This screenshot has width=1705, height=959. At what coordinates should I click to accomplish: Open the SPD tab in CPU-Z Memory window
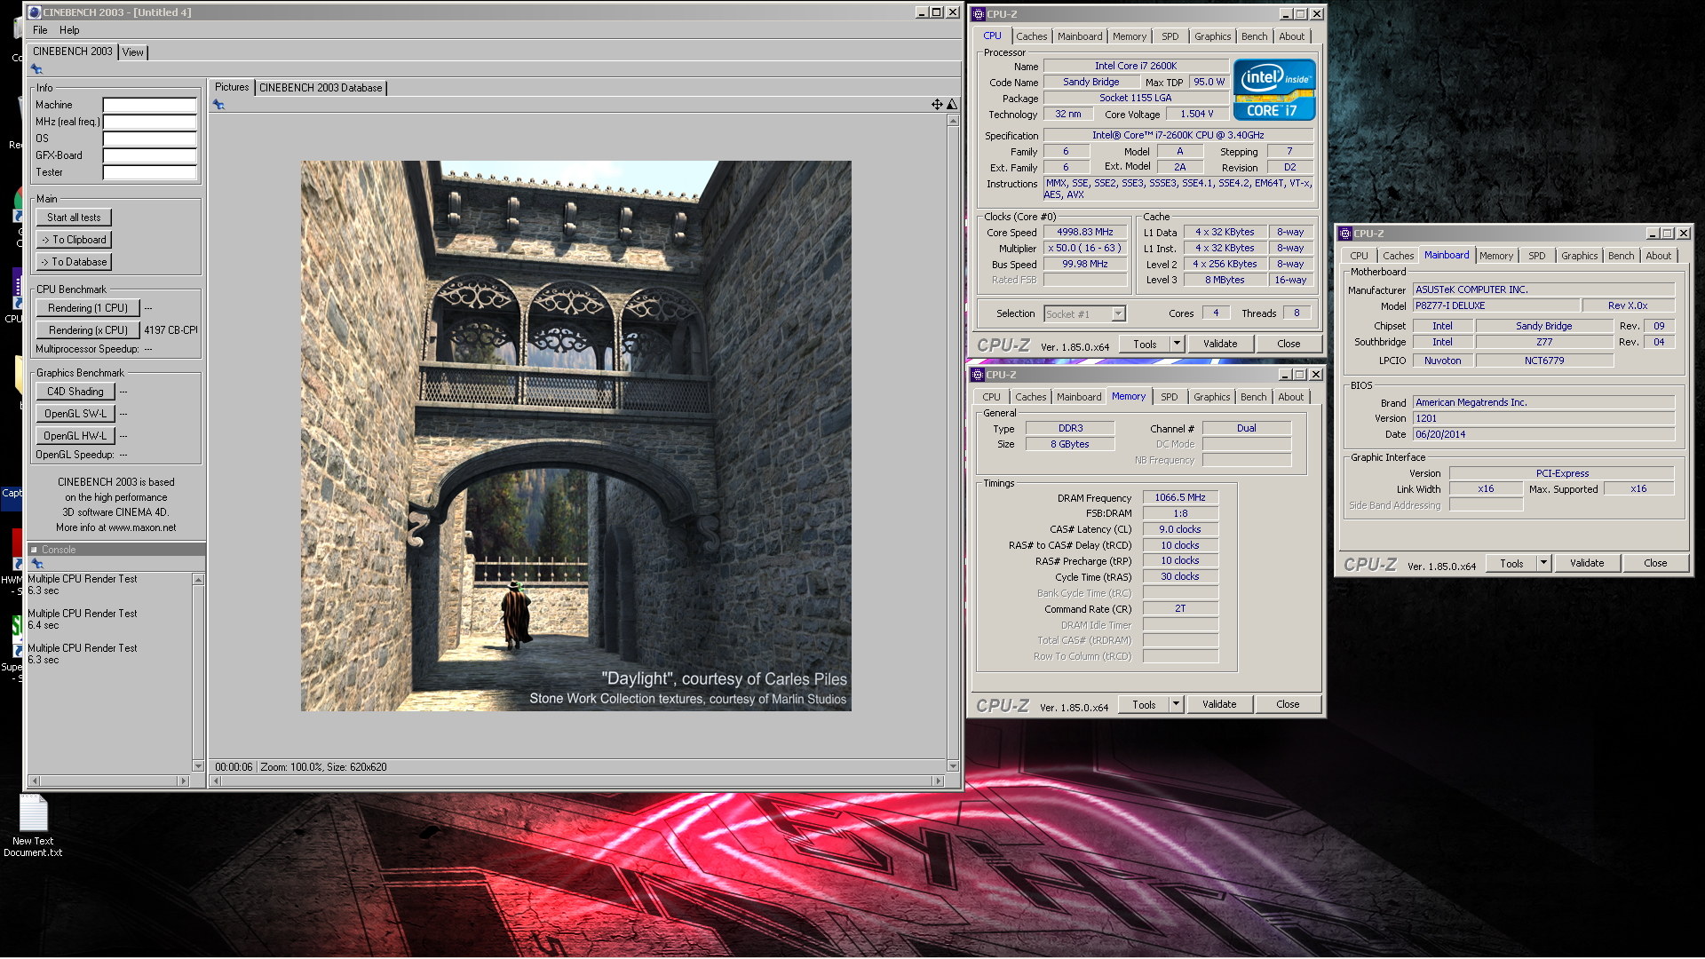[1170, 397]
